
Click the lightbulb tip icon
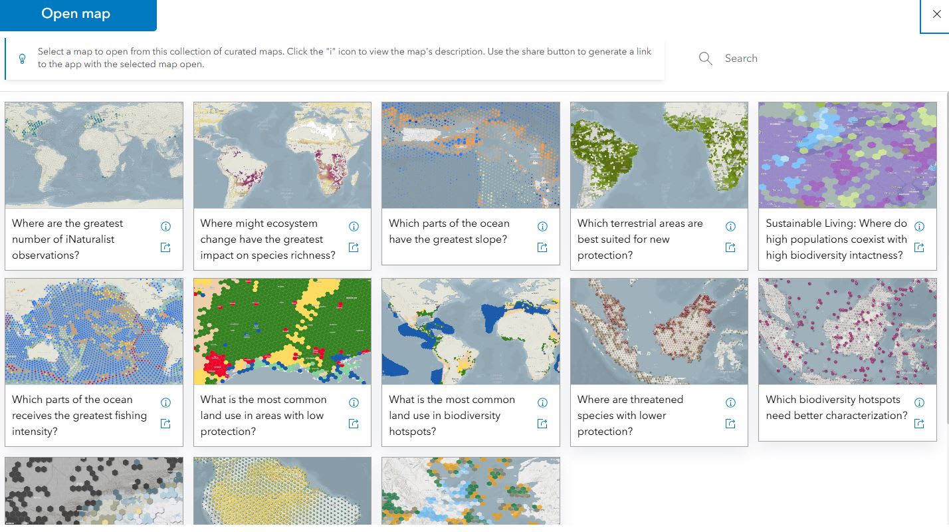(x=22, y=59)
